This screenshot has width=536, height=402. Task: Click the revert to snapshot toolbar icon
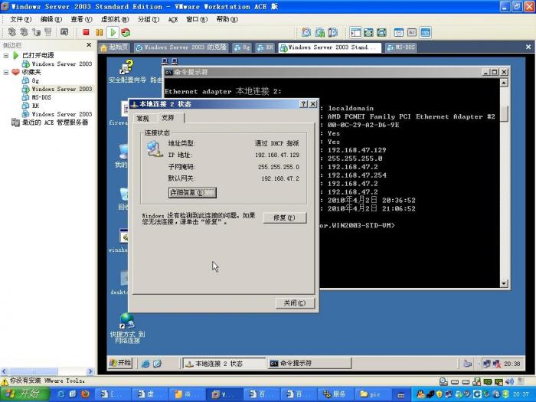click(x=319, y=32)
